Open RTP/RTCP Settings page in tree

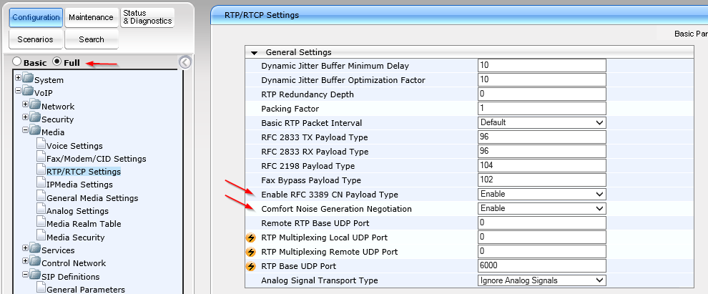pos(84,172)
